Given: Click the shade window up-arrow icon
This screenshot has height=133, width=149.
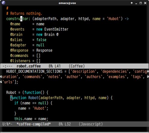Looking at the screenshot, I should [132, 3].
